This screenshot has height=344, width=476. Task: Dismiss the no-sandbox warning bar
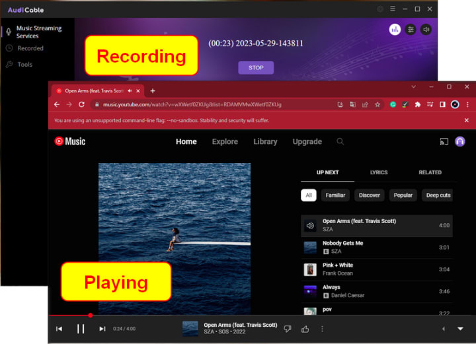click(467, 120)
